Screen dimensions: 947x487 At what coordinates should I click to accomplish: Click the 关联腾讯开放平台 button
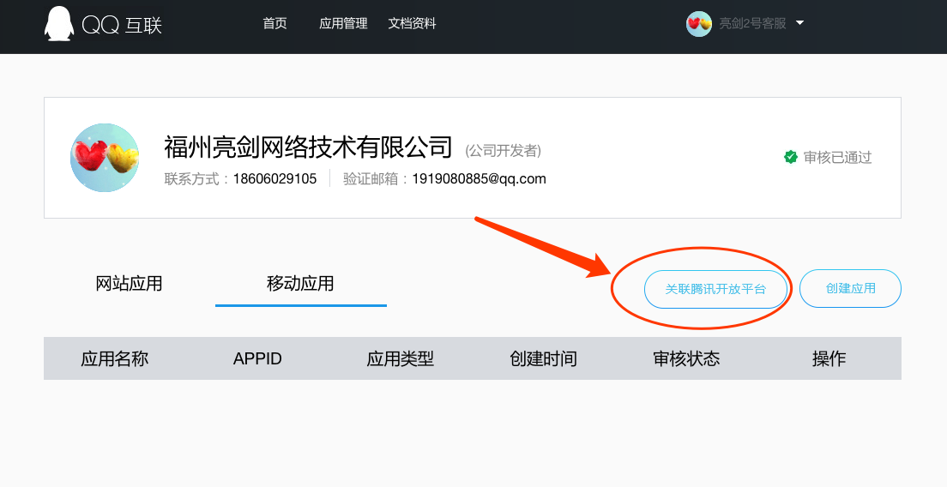[715, 289]
